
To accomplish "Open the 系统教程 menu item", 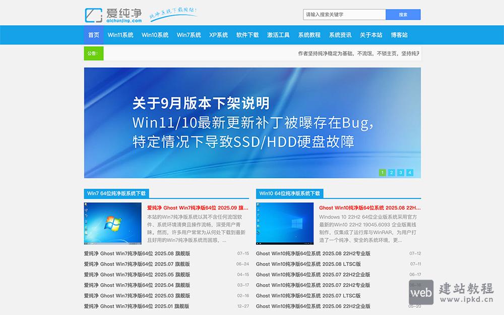I will tap(309, 35).
